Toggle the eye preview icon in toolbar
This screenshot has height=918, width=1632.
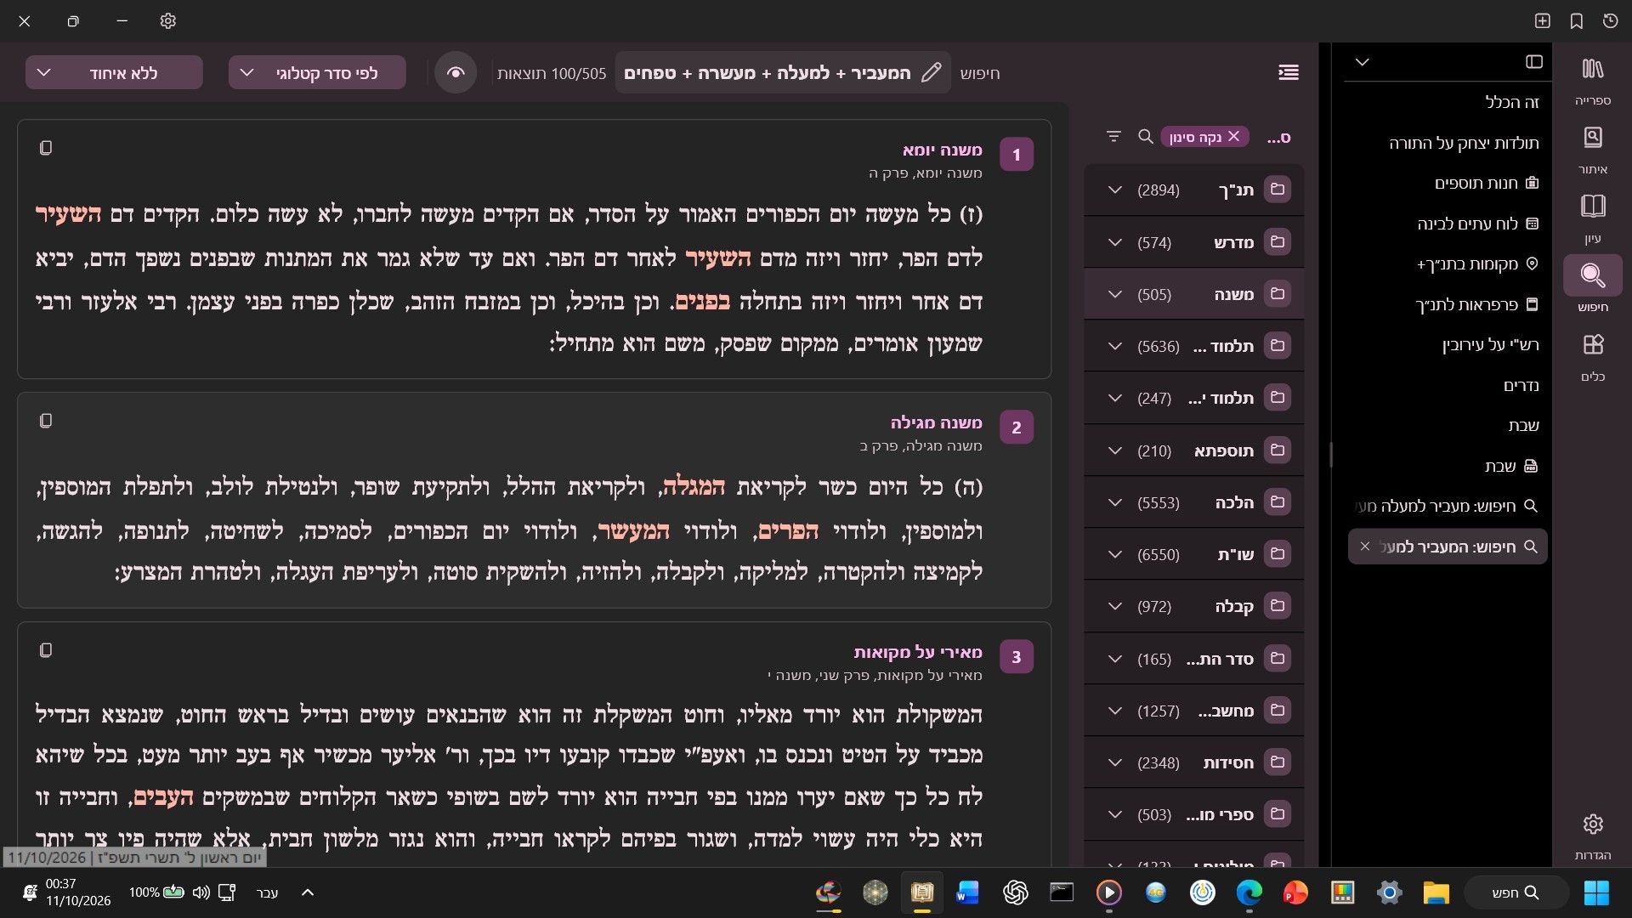pyautogui.click(x=456, y=73)
